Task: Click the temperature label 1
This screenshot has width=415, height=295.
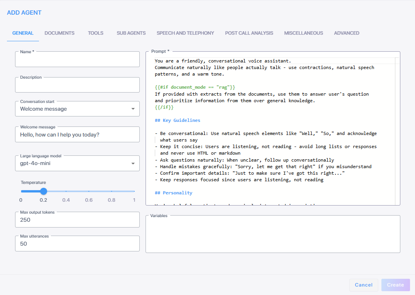Action: click(134, 200)
